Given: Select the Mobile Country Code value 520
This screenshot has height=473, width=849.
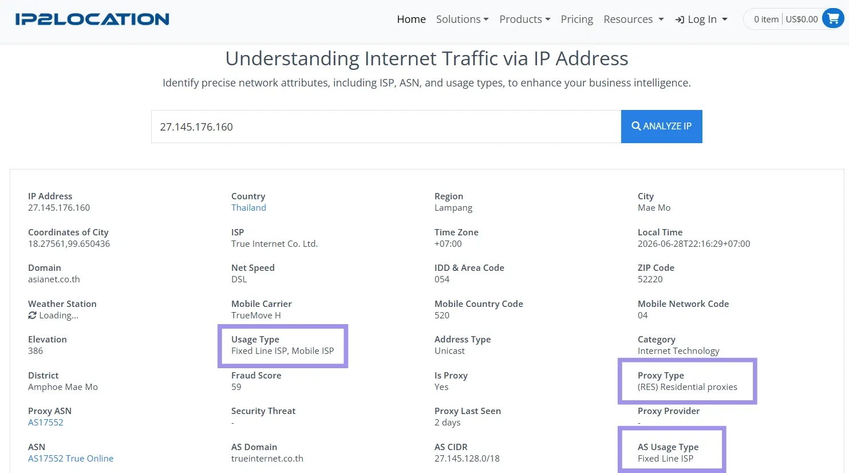Looking at the screenshot, I should [442, 316].
